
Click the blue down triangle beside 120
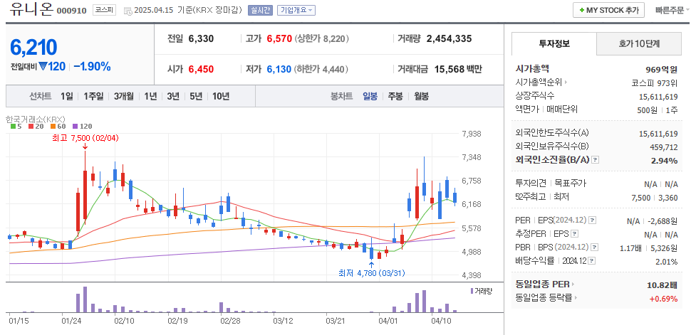[x=43, y=66]
